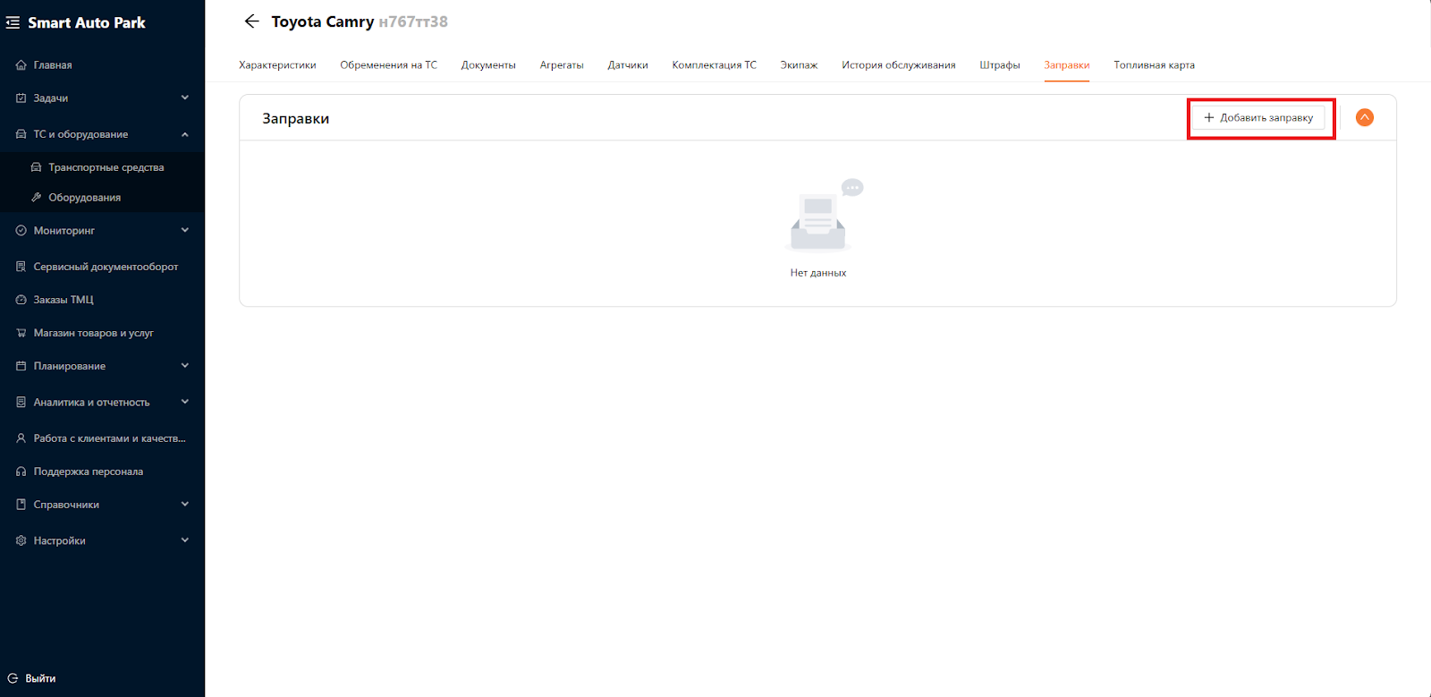Screen dimensions: 1431x697
Task: Open Сервисный документооборот menu item
Action: tap(106, 267)
